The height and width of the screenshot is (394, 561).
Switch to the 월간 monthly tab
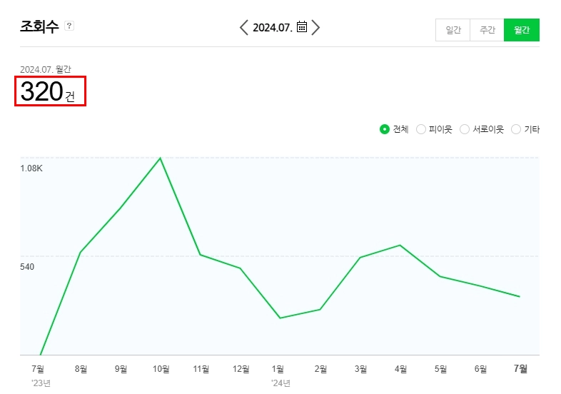click(522, 30)
